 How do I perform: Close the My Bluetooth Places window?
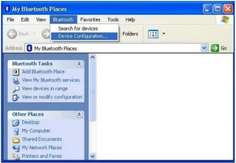[x=228, y=9]
